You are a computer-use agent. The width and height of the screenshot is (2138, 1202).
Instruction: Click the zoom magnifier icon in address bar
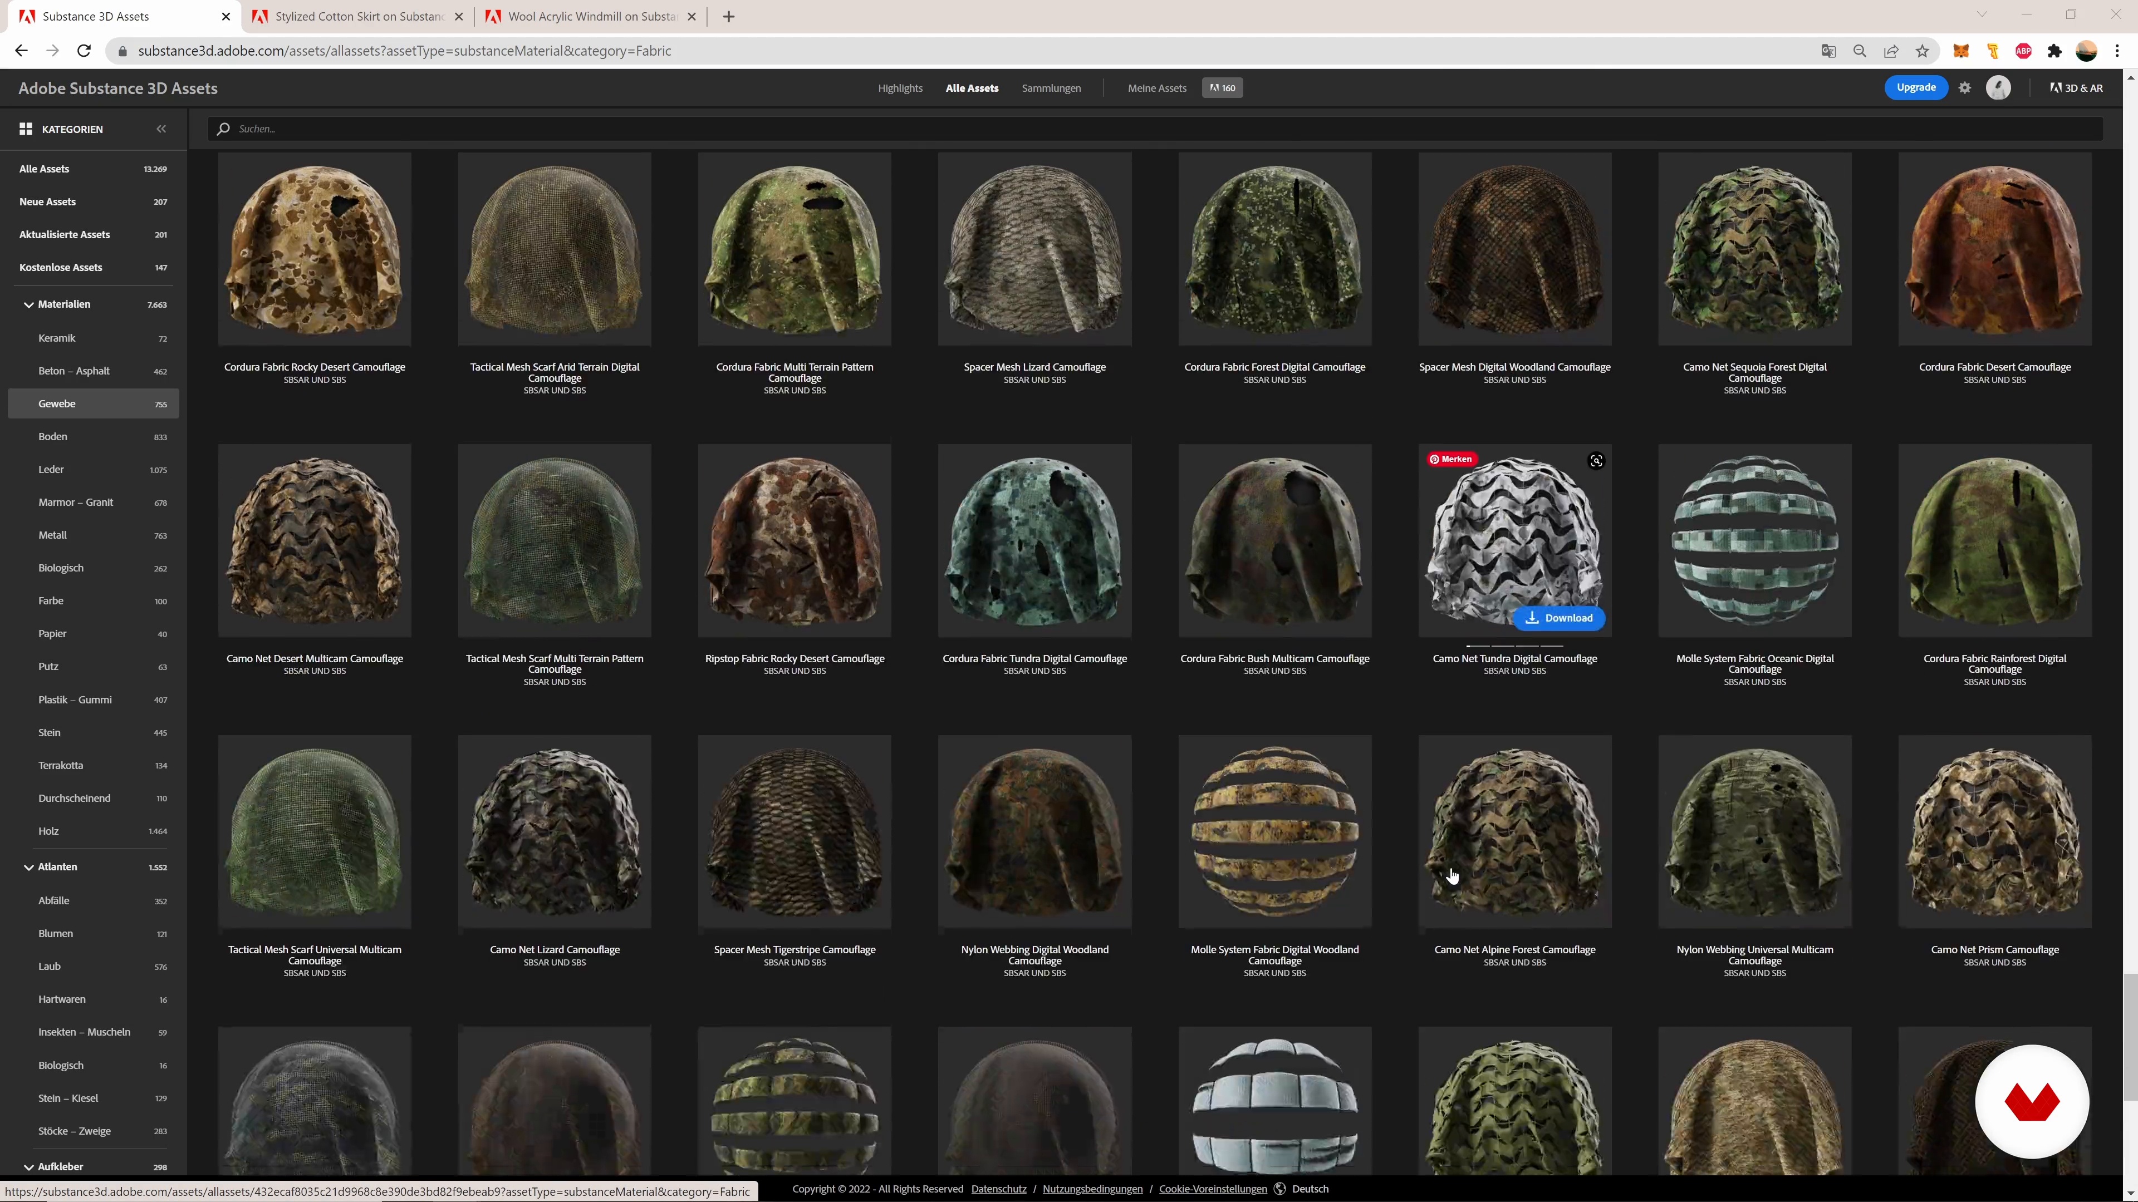(x=1860, y=51)
